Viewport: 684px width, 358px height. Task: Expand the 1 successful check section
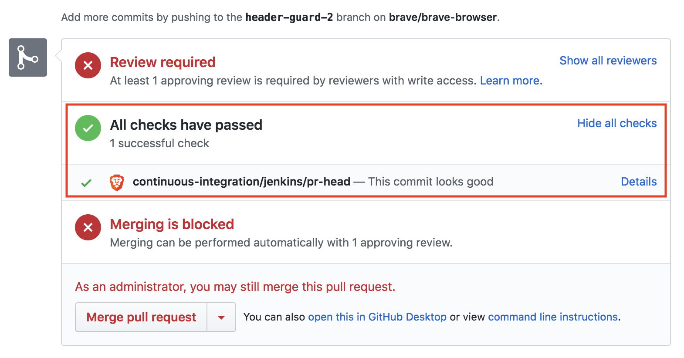159,143
